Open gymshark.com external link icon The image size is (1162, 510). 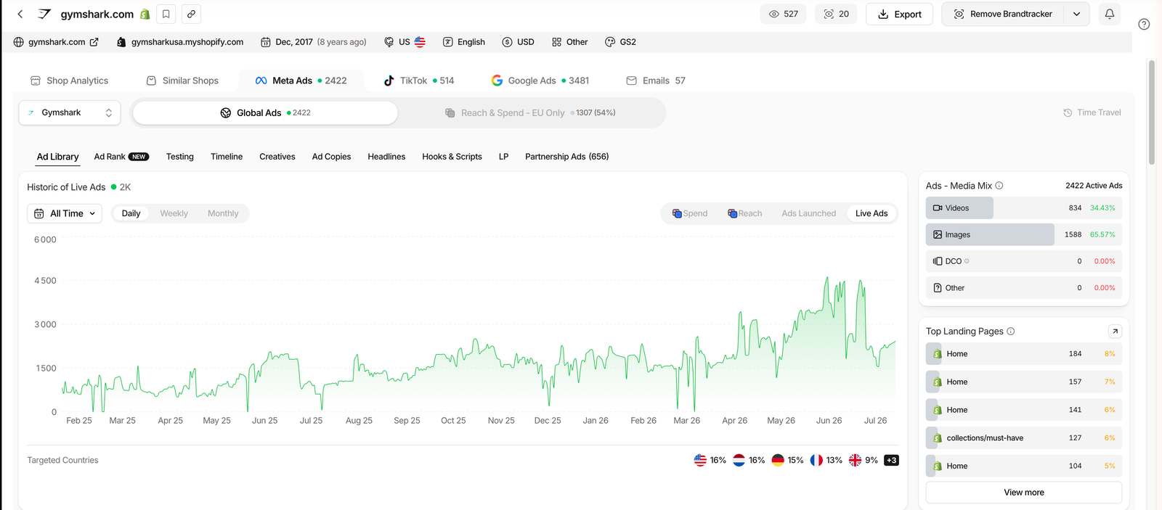click(94, 42)
